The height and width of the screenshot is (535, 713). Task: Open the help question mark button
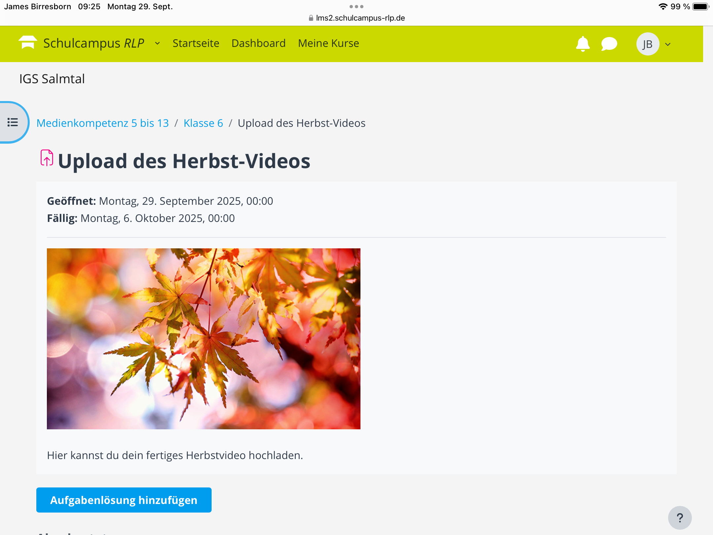click(680, 517)
